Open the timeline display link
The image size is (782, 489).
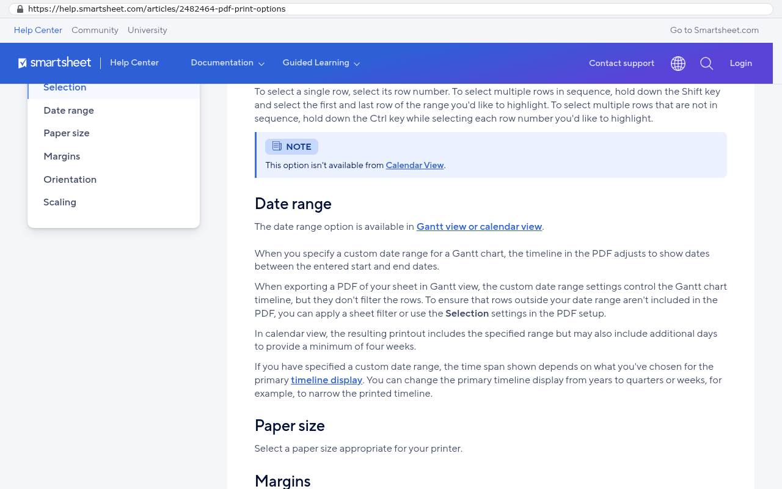326,380
